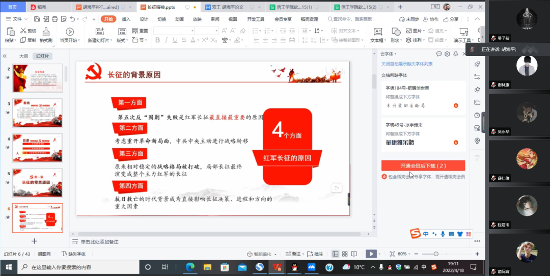Switch to the Design (设计) tab
This screenshot has width=550, height=276.
pyautogui.click(x=144, y=19)
